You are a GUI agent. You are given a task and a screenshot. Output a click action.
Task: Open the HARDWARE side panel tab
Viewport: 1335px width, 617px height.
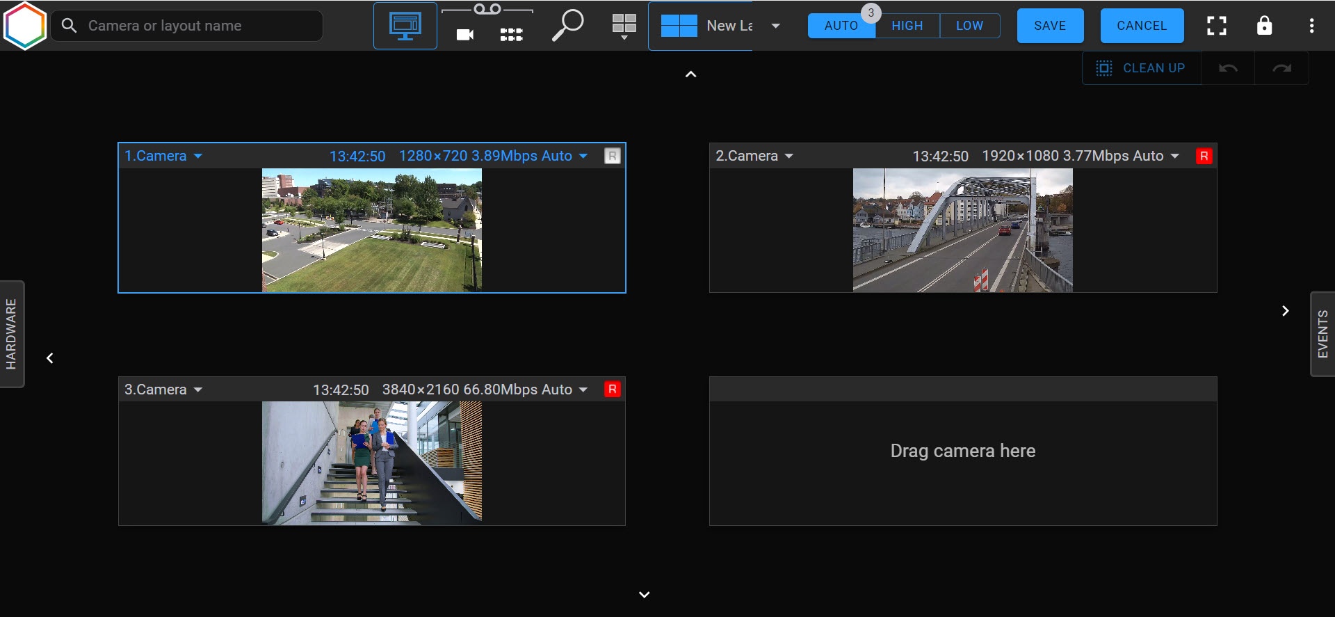12,334
